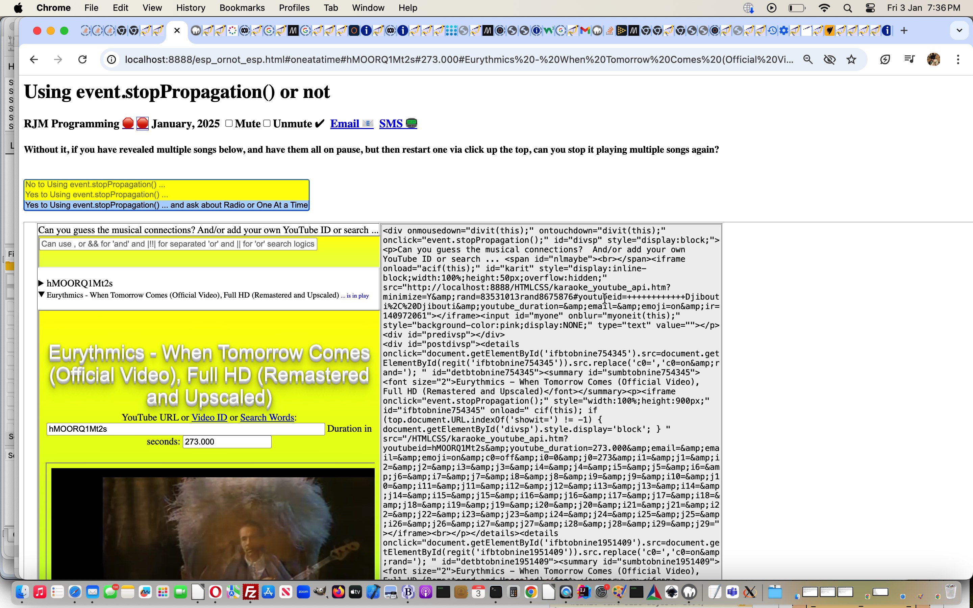Click the crossed-out eye tracking icon
Image resolution: width=973 pixels, height=608 pixels.
[x=829, y=59]
